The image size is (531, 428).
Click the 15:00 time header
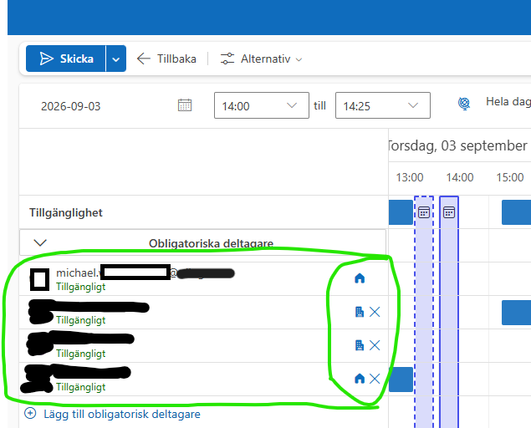click(x=509, y=177)
